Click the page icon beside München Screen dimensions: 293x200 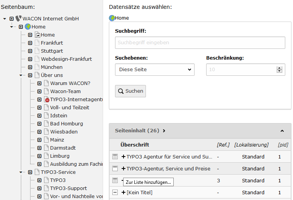coord(37,67)
